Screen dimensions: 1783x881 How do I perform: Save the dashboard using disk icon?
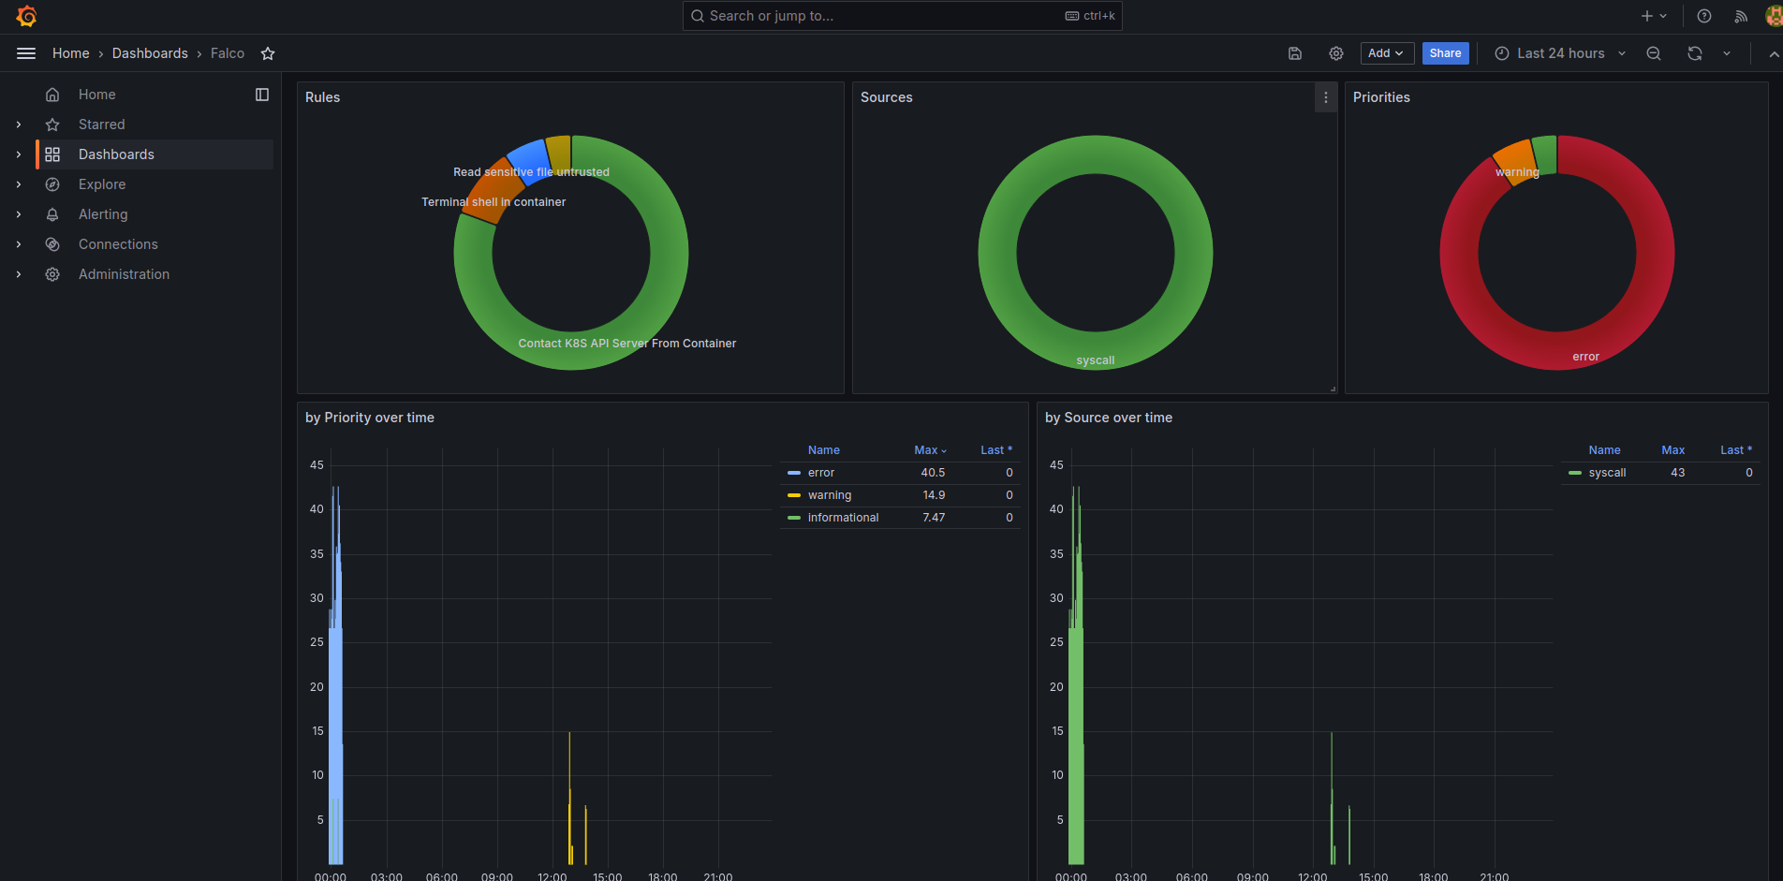click(x=1295, y=53)
